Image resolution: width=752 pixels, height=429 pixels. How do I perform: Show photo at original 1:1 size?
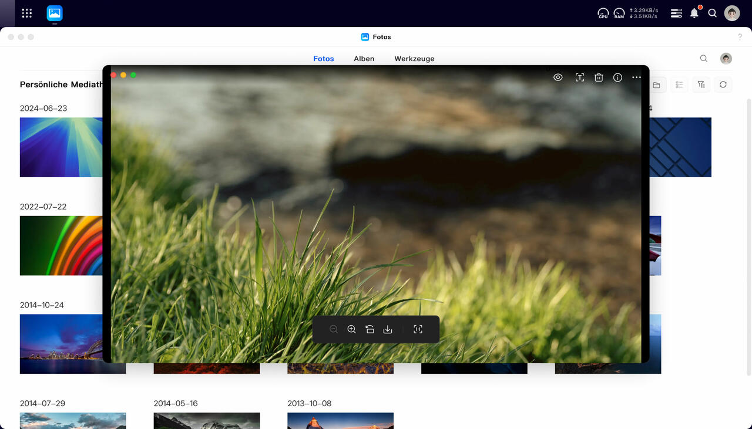point(418,329)
